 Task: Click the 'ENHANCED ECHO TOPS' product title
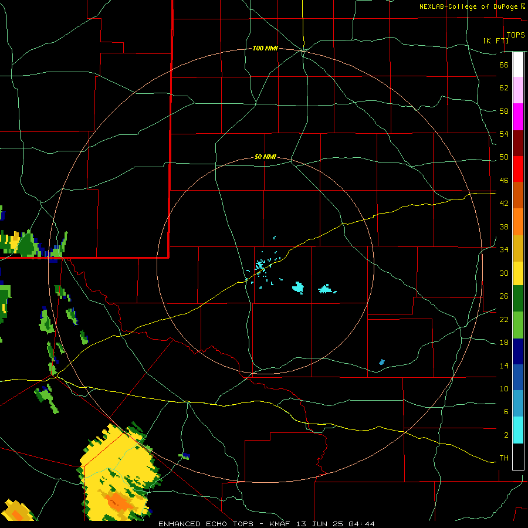[206, 524]
